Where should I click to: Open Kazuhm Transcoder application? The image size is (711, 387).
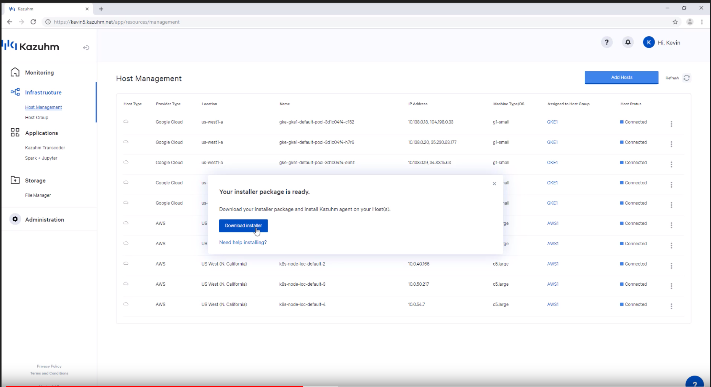[45, 147]
